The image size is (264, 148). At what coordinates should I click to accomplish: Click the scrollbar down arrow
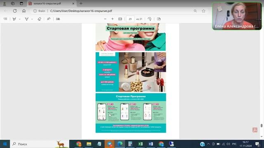click(x=262, y=136)
